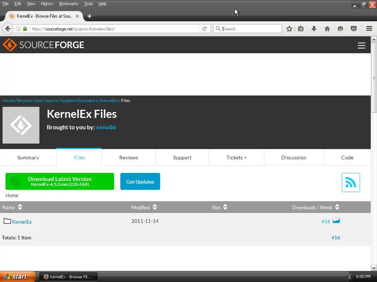Open the KernelEx folder link
The width and height of the screenshot is (377, 282).
click(x=22, y=222)
